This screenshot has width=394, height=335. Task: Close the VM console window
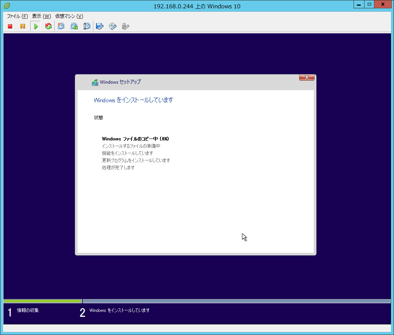click(x=383, y=4)
